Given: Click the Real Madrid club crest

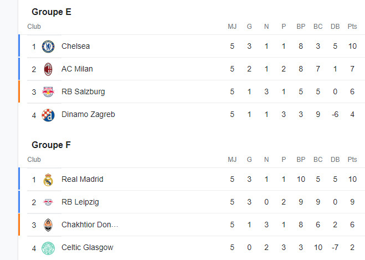Looking at the screenshot, I should click(x=48, y=180).
